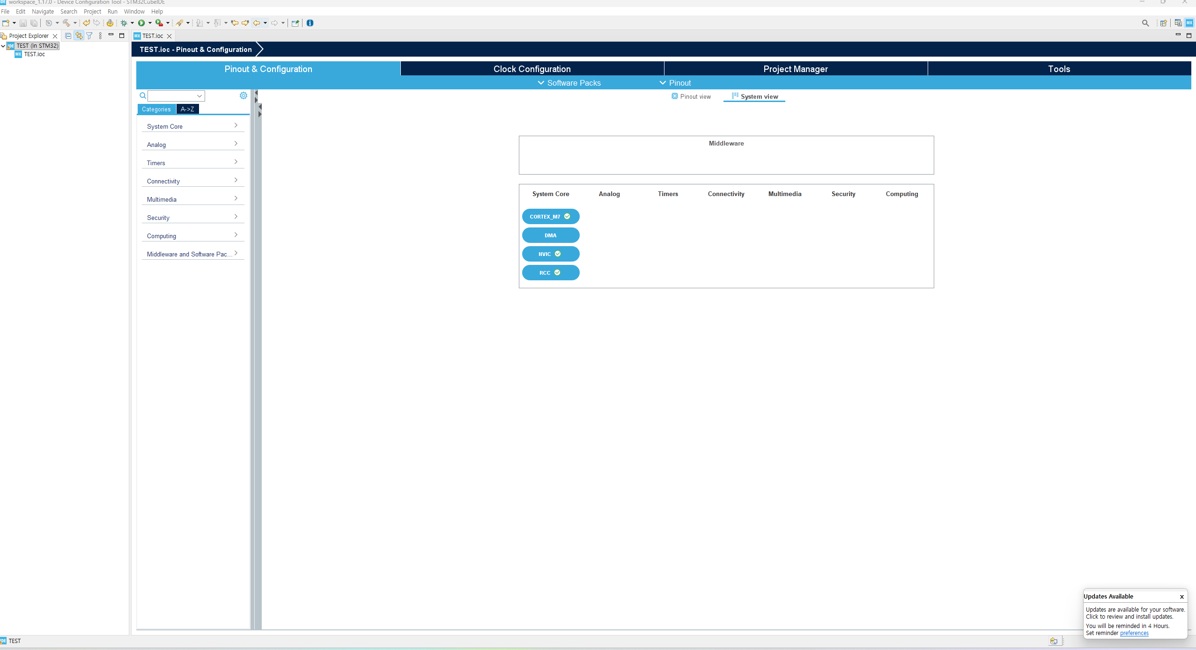Click the green Run button icon
1196x650 pixels.
click(x=141, y=23)
